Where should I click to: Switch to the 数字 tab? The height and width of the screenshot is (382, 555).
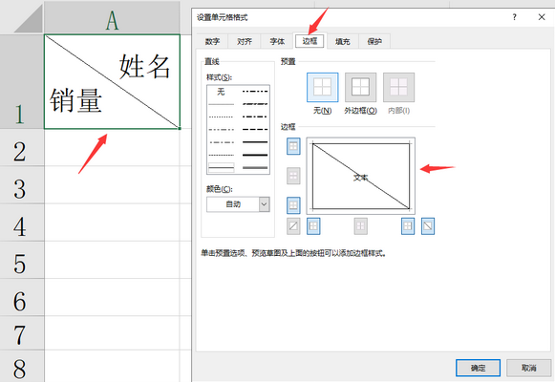point(212,41)
